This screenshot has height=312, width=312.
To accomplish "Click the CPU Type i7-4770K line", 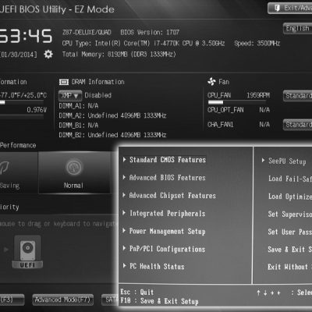I will click(x=144, y=43).
